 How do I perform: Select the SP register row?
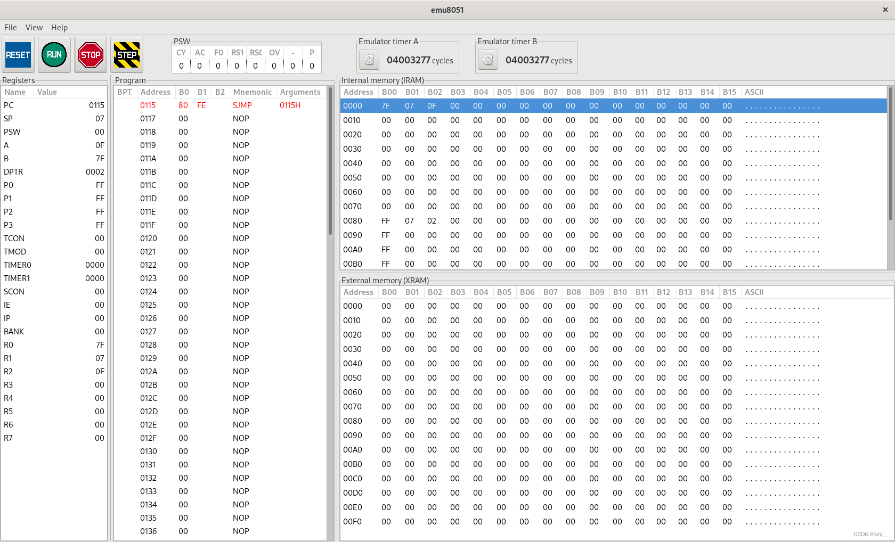(54, 119)
